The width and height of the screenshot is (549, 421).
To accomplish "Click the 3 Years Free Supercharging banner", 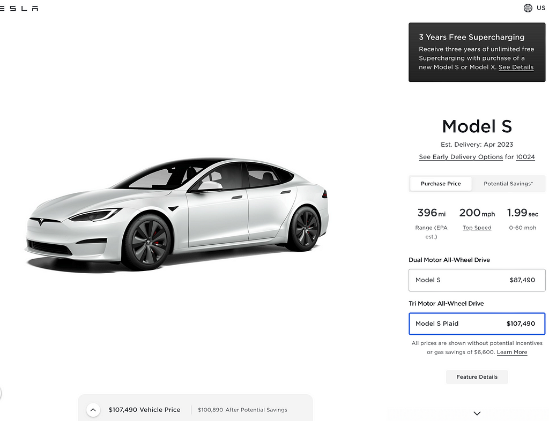I will 476,37.
